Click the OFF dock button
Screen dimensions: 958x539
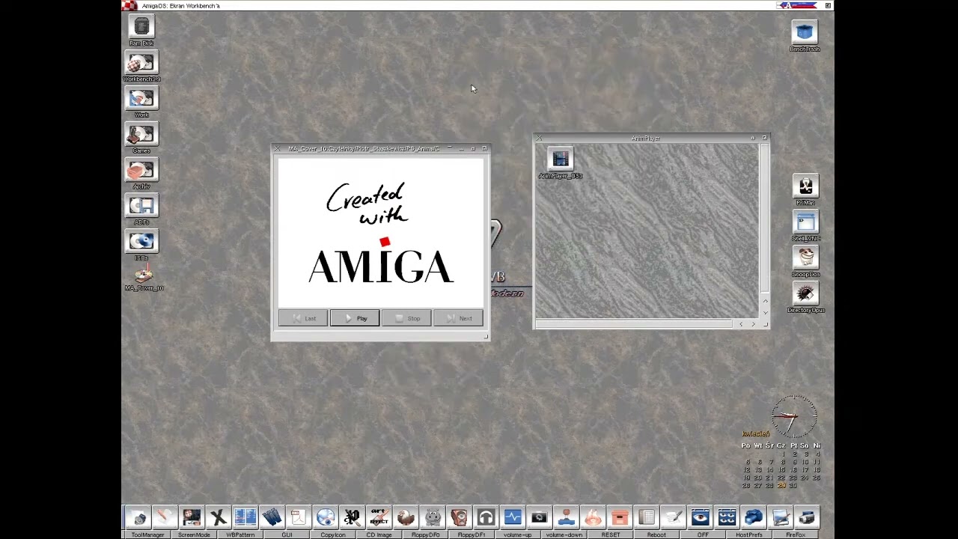point(703,535)
